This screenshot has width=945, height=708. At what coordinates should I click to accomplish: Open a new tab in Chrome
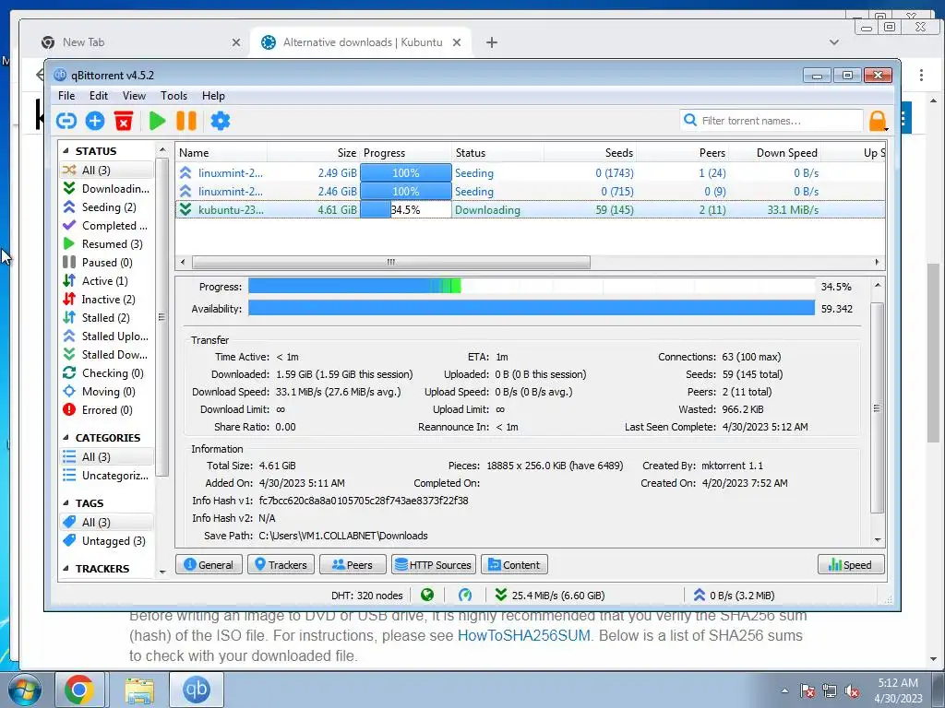[492, 42]
